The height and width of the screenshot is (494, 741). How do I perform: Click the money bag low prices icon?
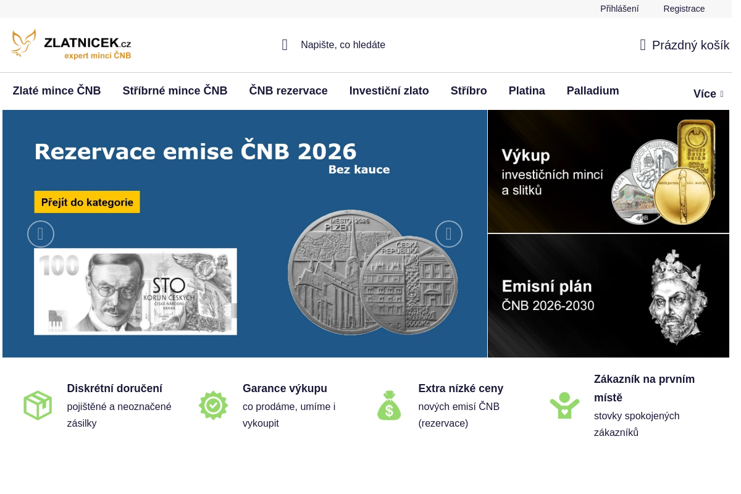389,406
